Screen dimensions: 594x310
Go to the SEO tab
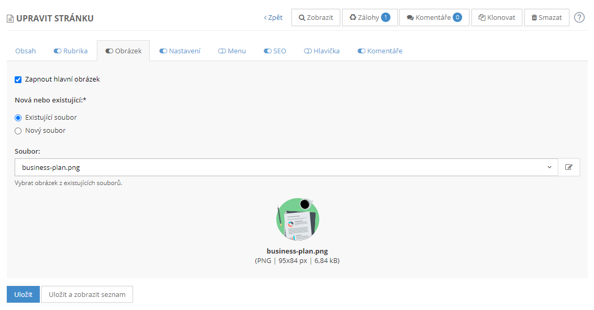click(275, 51)
